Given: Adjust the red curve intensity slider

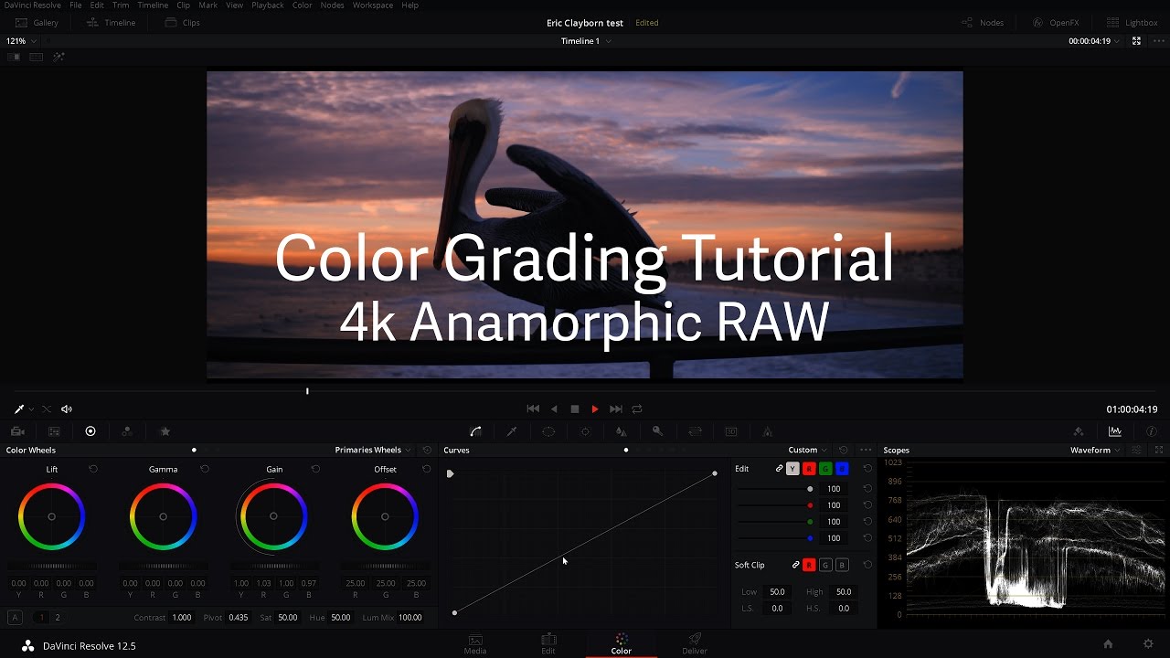Looking at the screenshot, I should pyautogui.click(x=775, y=505).
